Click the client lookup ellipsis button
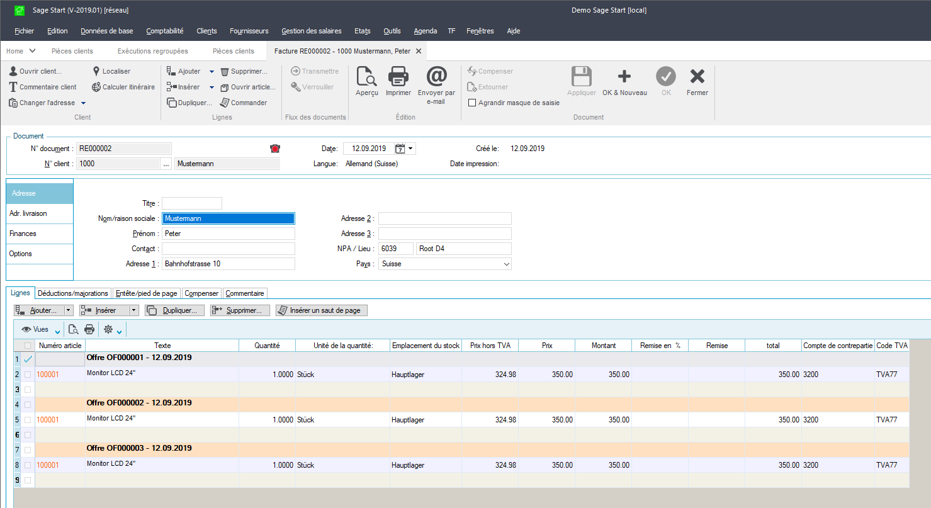The width and height of the screenshot is (931, 508). [166, 164]
